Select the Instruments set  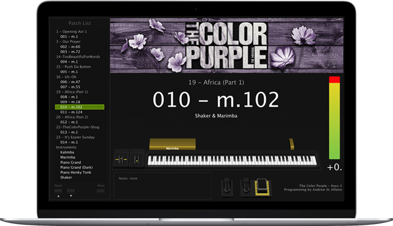[66, 147]
